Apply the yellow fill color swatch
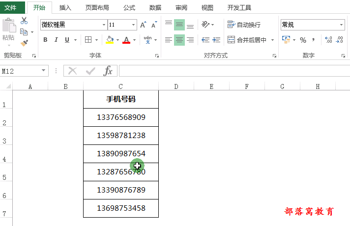The width and height of the screenshot is (350, 226). 110,40
